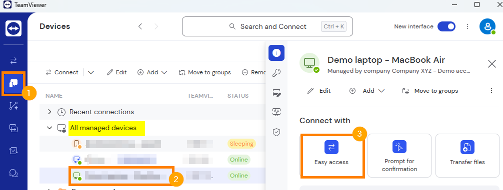This screenshot has height=190, width=503.
Task: Open the sessions sync icon in sidebar
Action: tap(13, 128)
